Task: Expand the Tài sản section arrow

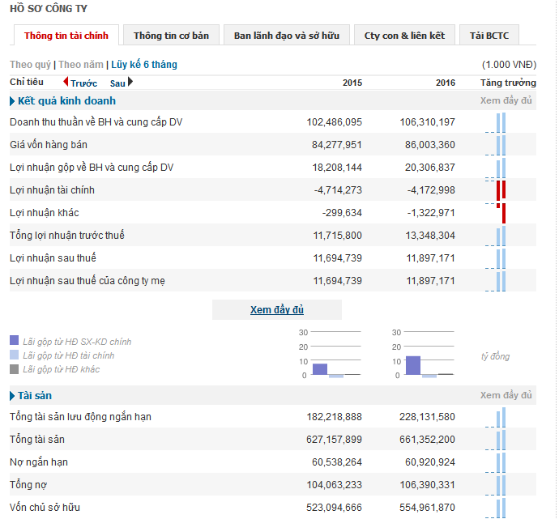Action: [x=12, y=396]
